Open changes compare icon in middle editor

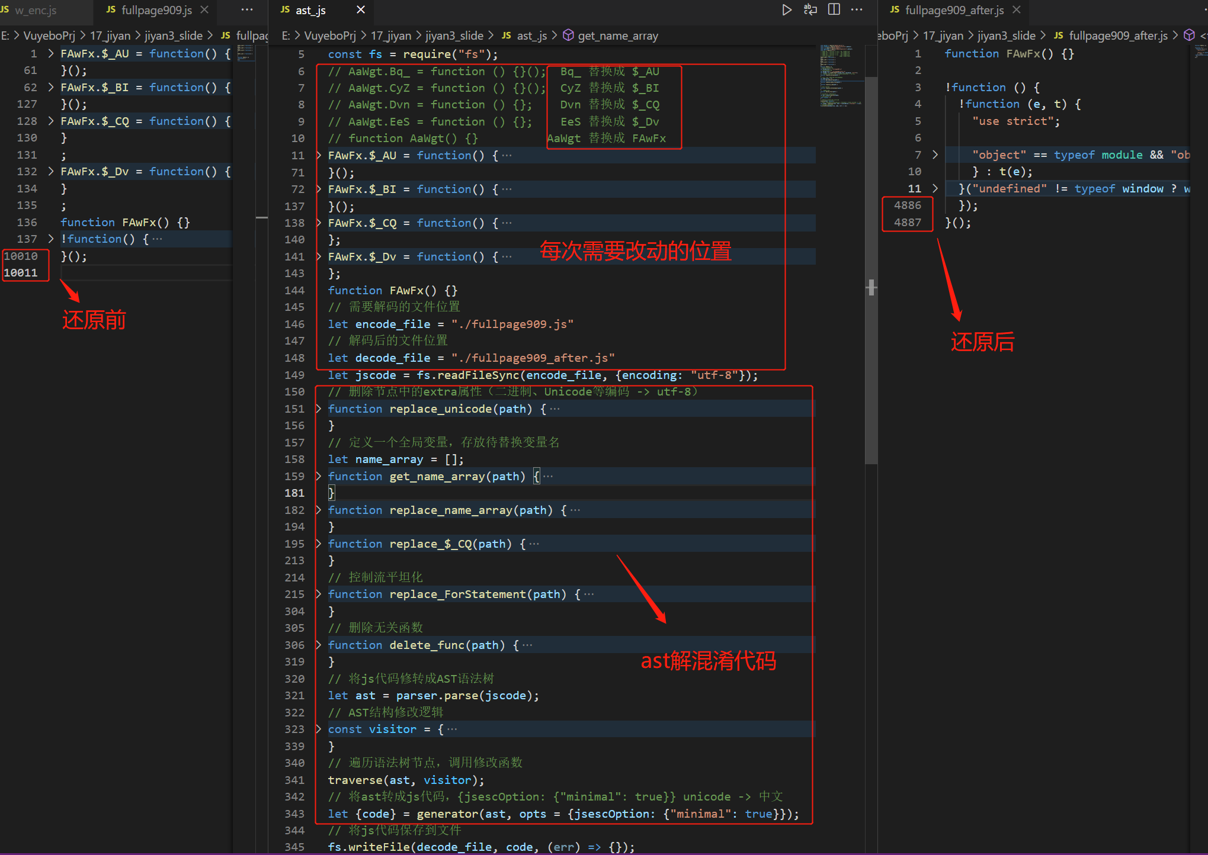[810, 10]
